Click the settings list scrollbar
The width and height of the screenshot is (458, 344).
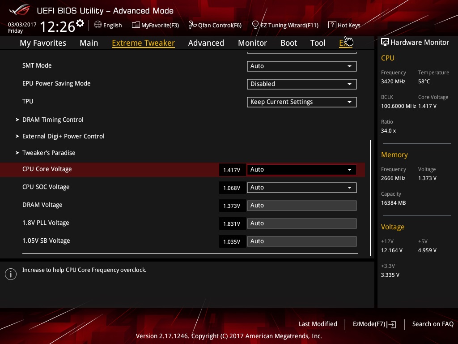click(x=371, y=198)
